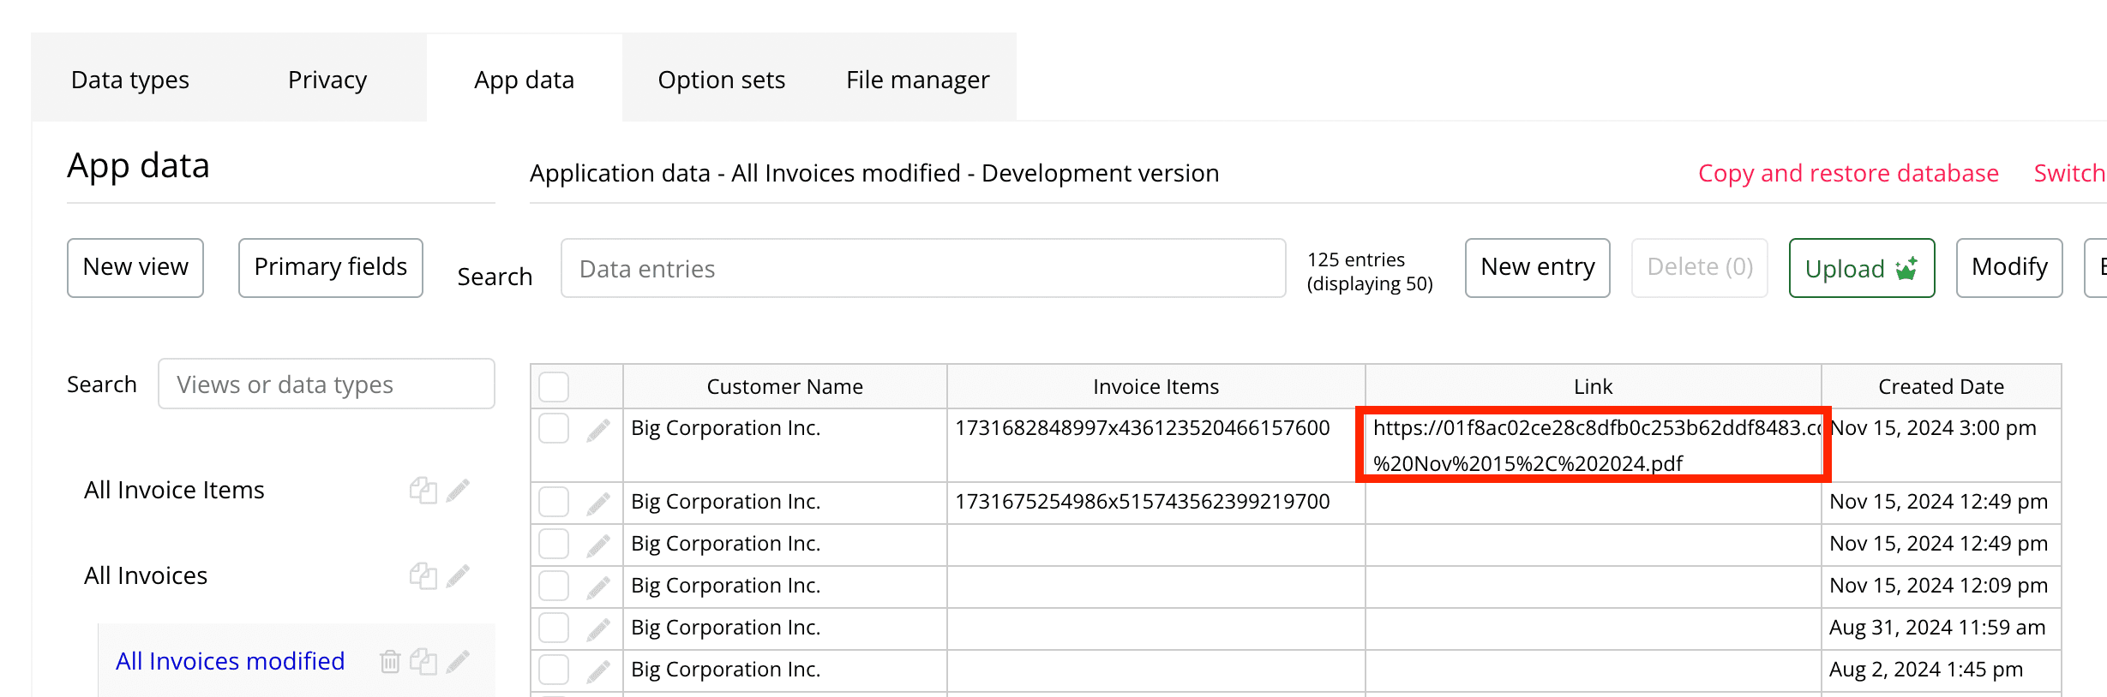Open Copy and restore database link

coord(1848,173)
